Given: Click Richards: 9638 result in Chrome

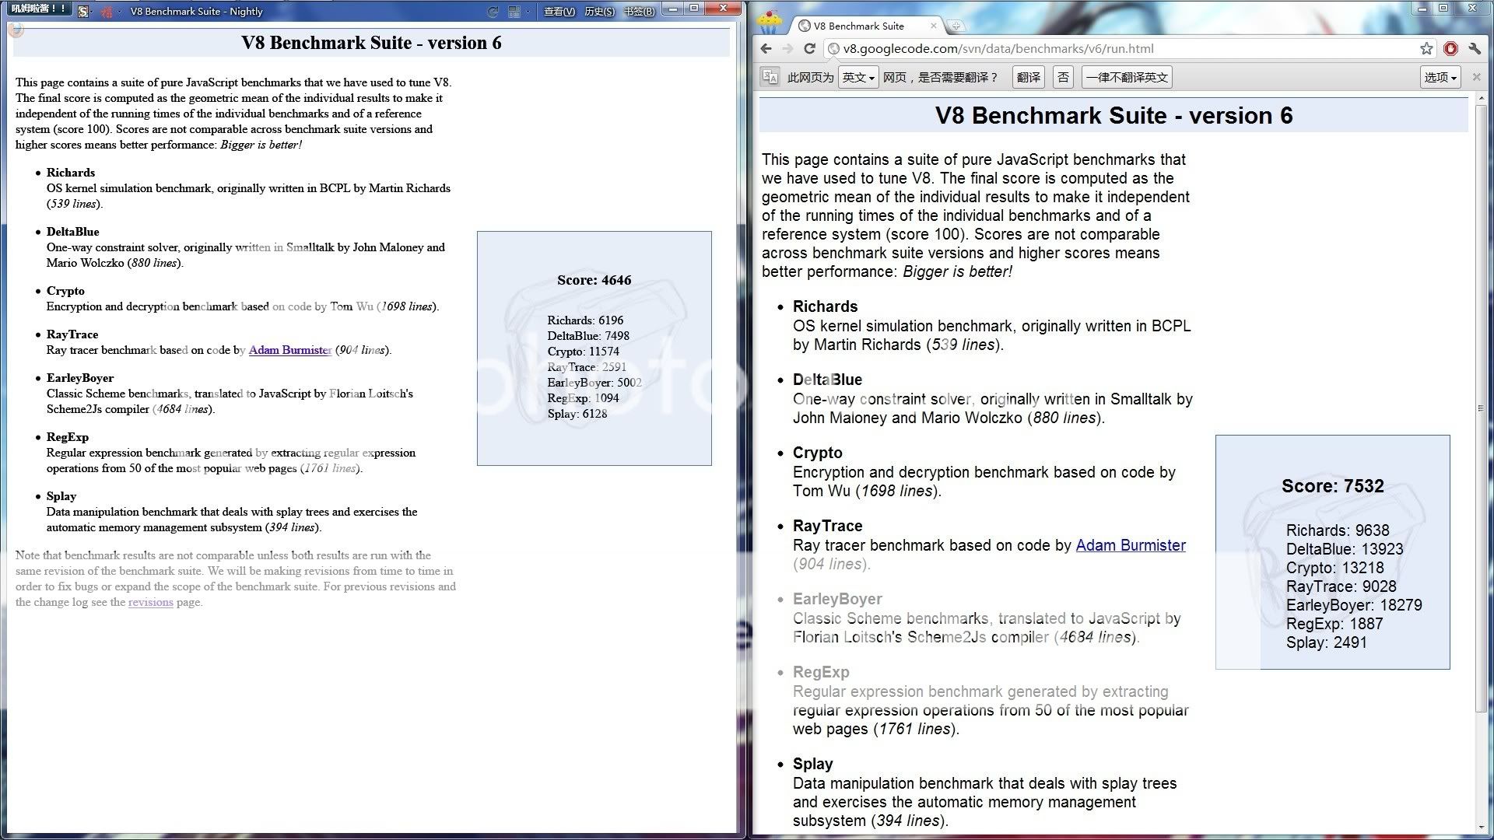Looking at the screenshot, I should tap(1338, 530).
